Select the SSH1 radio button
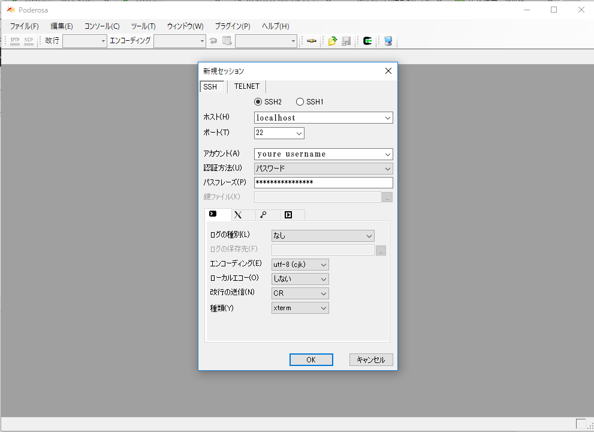 tap(300, 101)
